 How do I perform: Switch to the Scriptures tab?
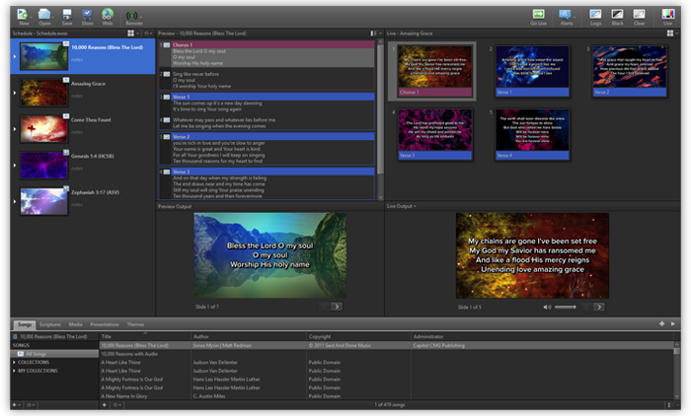pos(49,324)
